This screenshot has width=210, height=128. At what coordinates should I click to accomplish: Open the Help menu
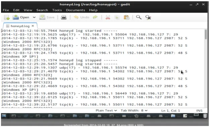click(x=93, y=10)
